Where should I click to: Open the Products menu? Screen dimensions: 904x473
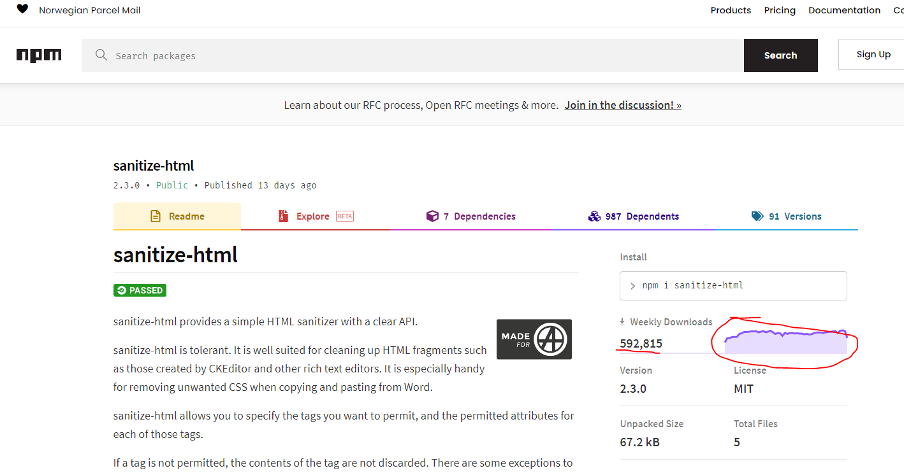(731, 10)
